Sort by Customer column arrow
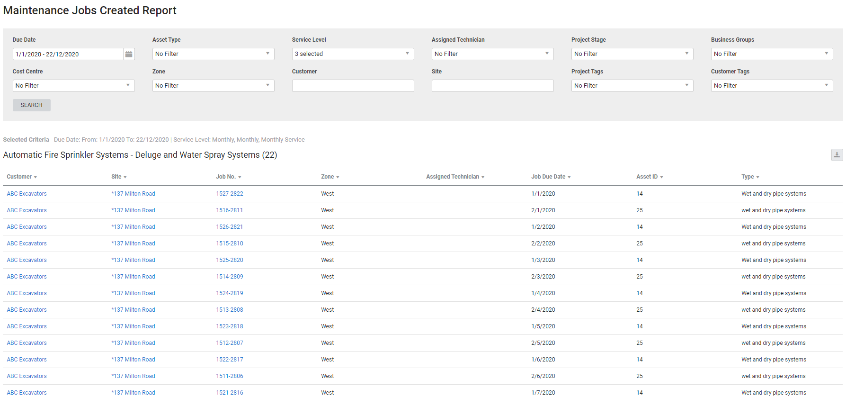 35,177
